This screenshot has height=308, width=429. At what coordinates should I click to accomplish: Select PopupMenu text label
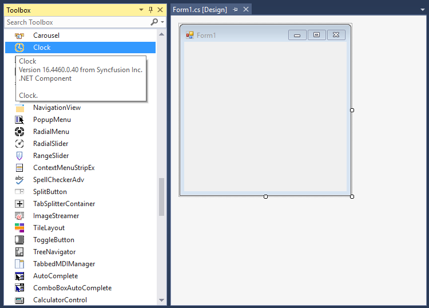point(52,120)
